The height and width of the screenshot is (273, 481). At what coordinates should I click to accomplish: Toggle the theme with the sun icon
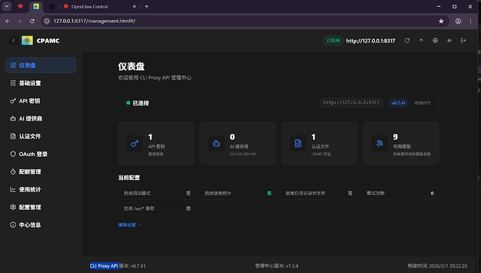coord(450,40)
